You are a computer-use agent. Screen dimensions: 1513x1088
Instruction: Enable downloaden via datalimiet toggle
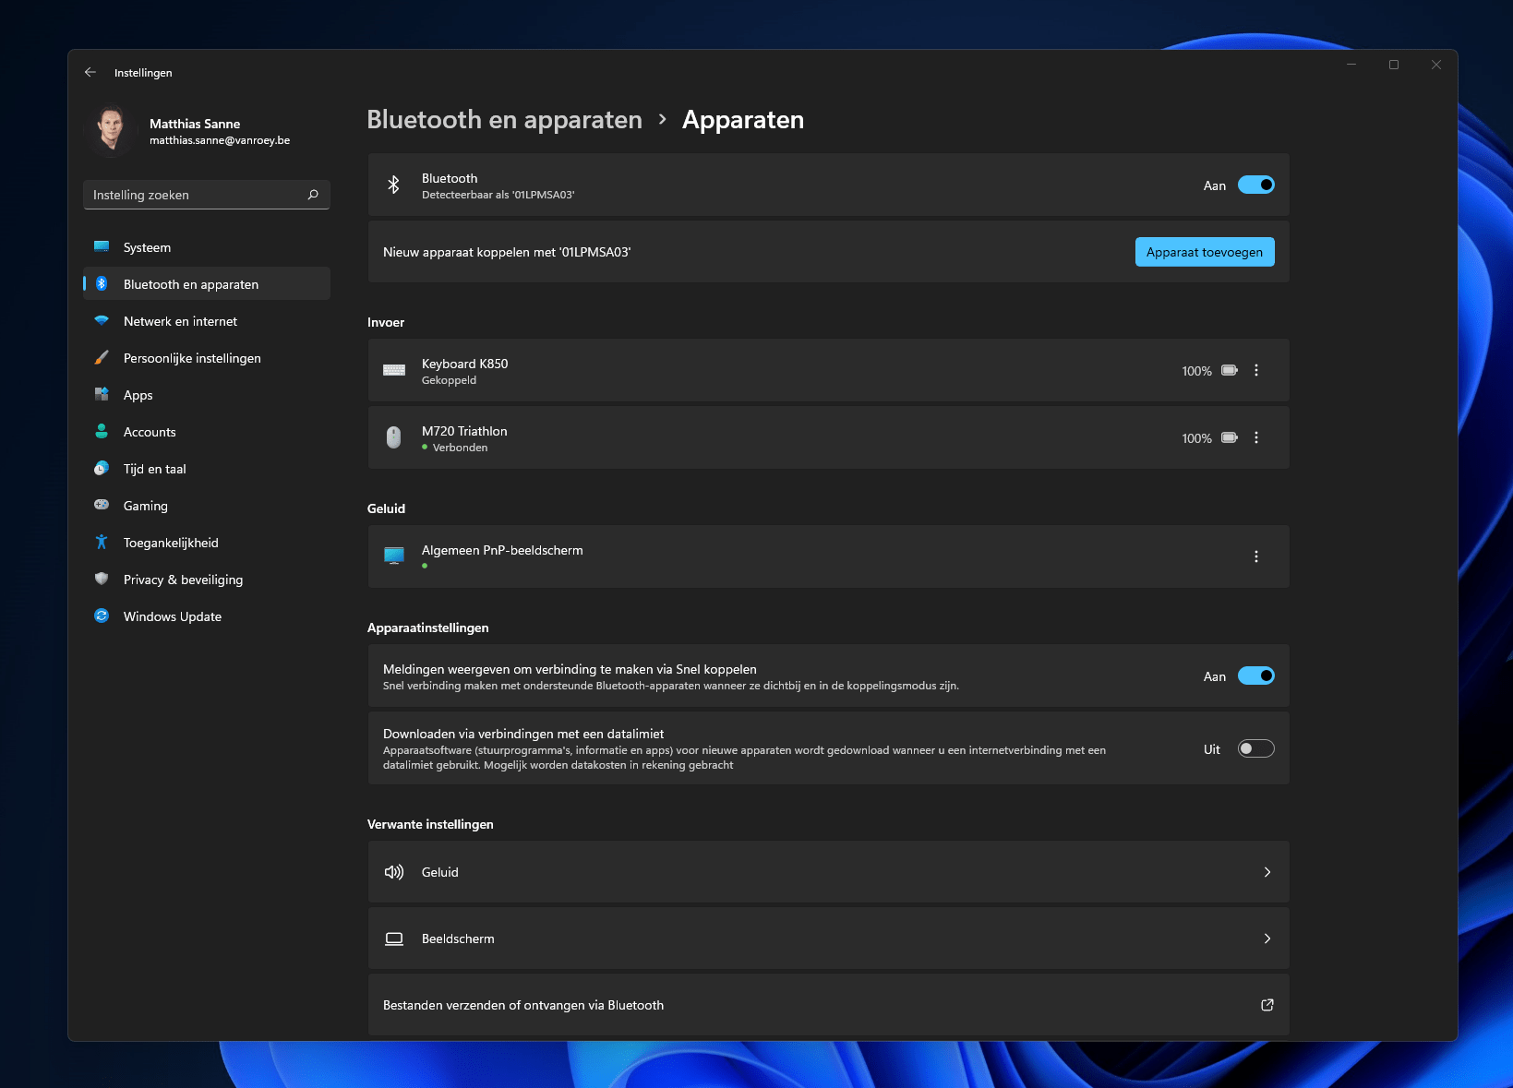(1256, 748)
